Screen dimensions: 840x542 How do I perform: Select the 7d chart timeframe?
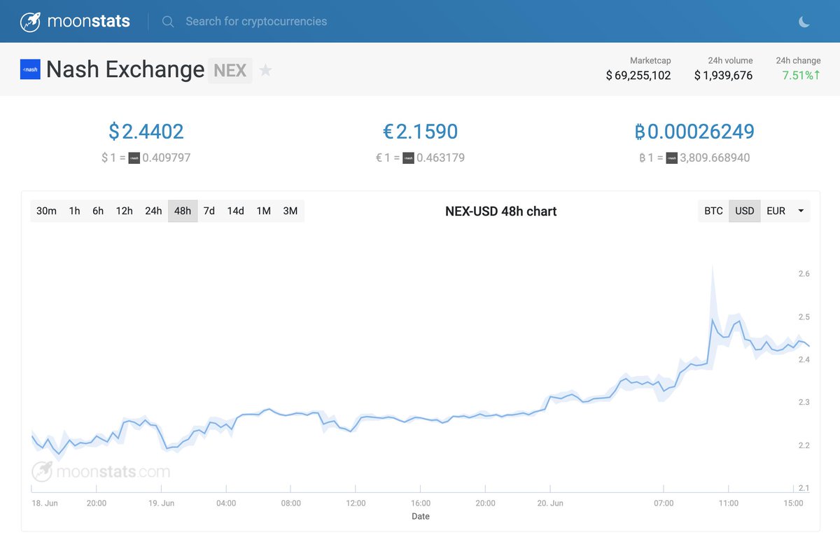[209, 211]
